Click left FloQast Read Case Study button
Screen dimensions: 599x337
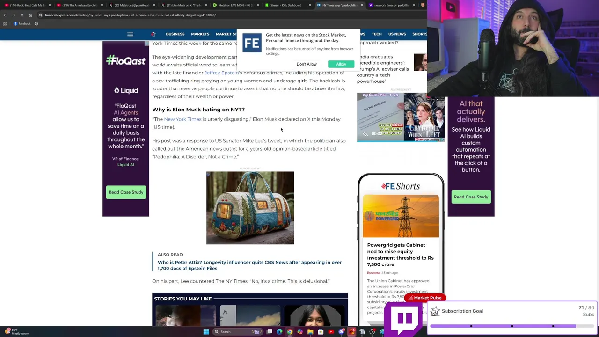(x=126, y=192)
